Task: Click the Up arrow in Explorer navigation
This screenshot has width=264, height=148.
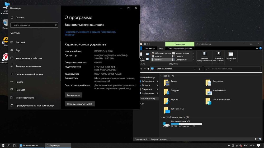Action: click(x=148, y=69)
